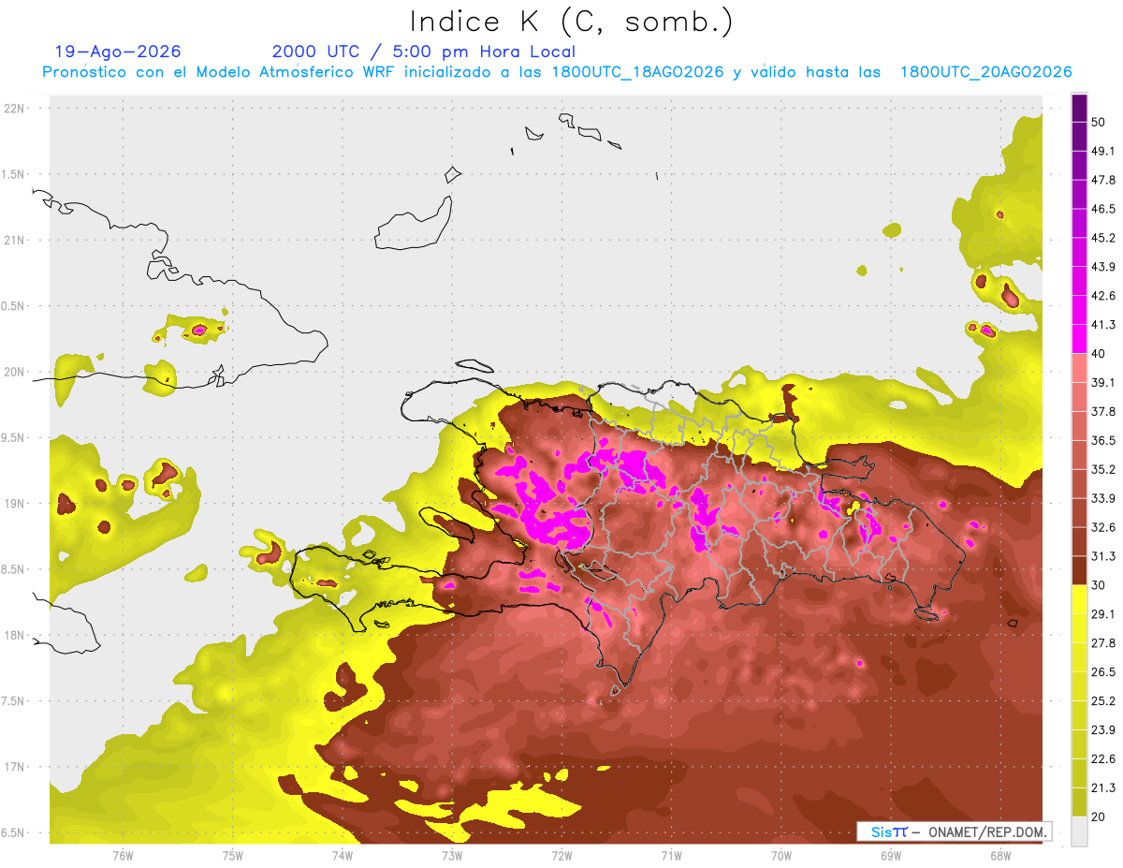Click the colorbar value '32.6'
The image size is (1123, 868).
(1103, 528)
